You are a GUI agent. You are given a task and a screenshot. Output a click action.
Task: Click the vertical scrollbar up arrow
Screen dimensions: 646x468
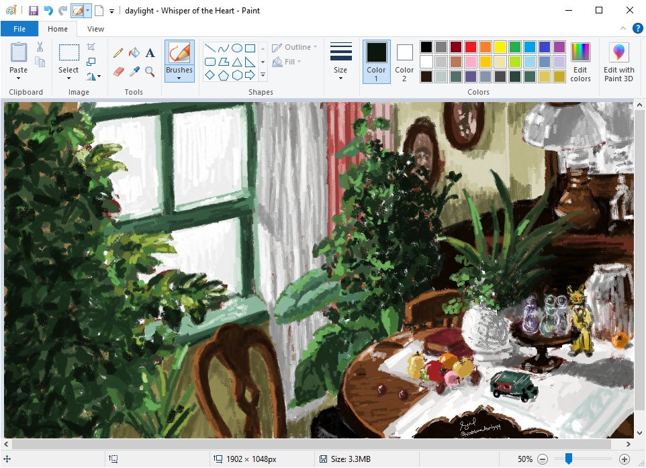click(639, 105)
